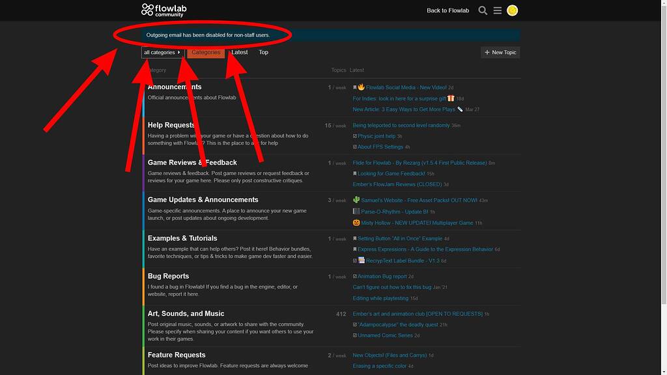Open topic Ember's art and animation club
667x375 pixels.
tap(418, 314)
